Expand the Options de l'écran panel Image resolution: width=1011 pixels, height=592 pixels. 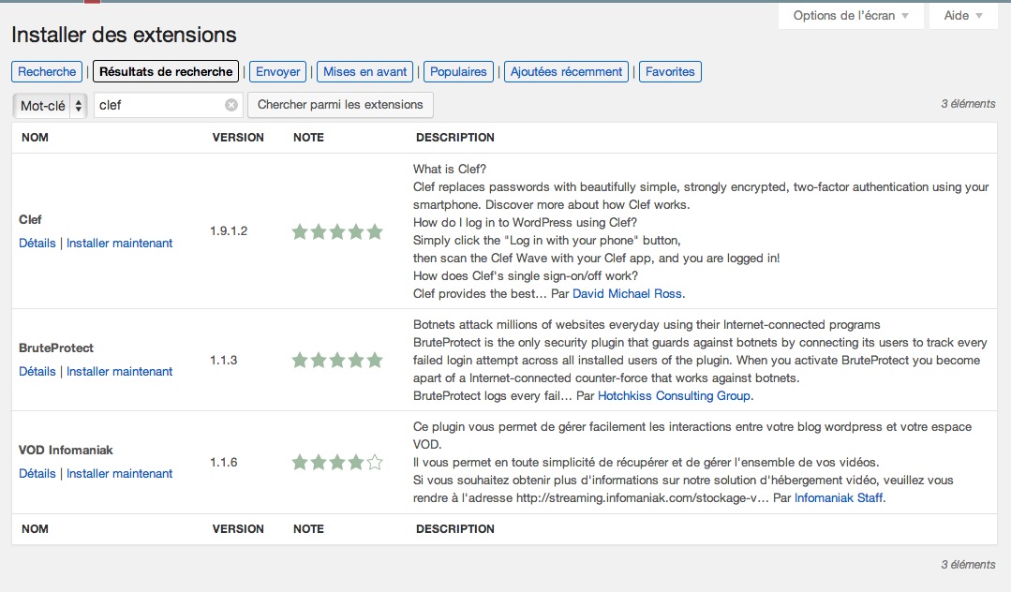(x=851, y=16)
